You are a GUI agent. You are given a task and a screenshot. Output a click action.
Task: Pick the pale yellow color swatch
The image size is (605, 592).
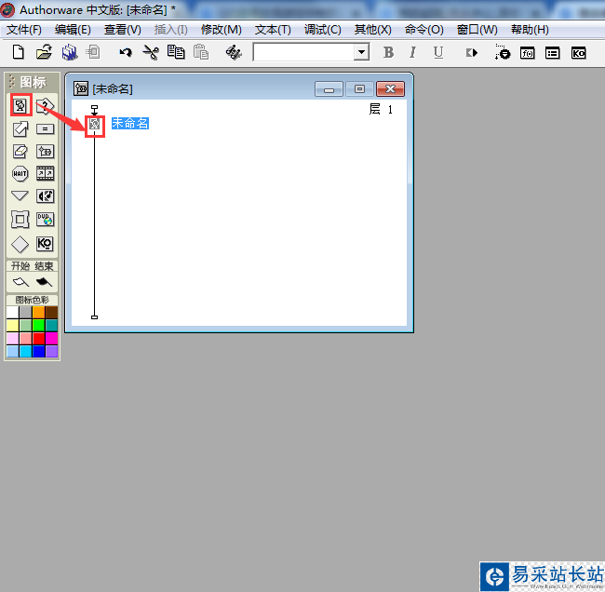pyautogui.click(x=12, y=326)
